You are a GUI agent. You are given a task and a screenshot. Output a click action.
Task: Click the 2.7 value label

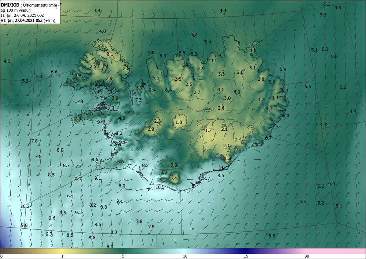197,92
